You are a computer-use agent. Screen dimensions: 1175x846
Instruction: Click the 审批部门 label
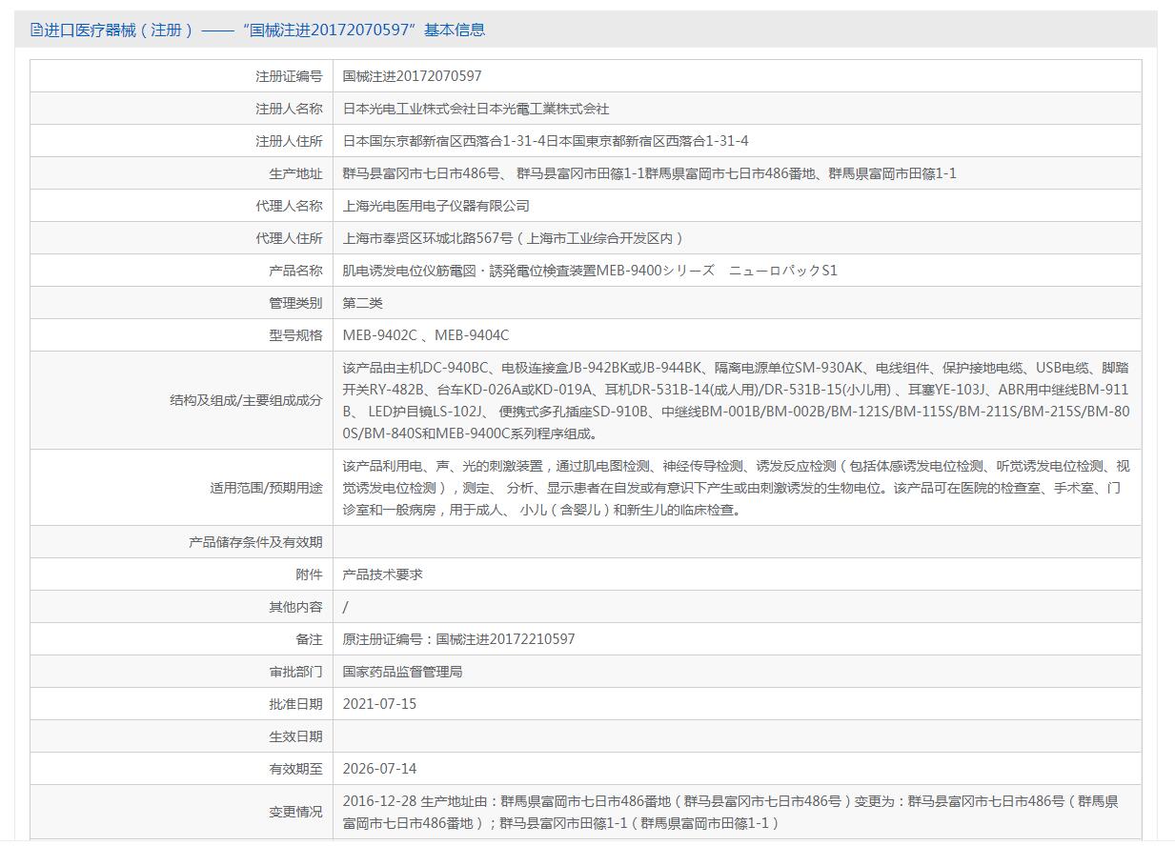click(x=295, y=672)
